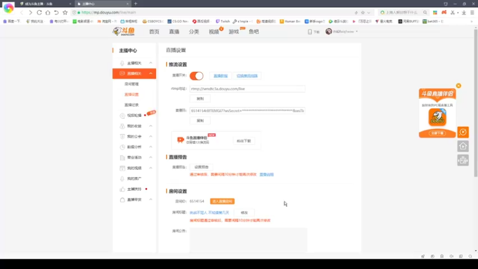Click the 修改 room title button

(x=244, y=213)
